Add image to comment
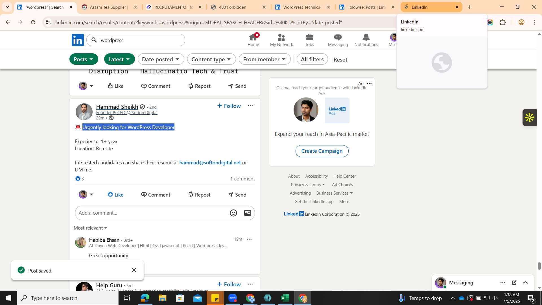542x305 pixels. tap(248, 213)
